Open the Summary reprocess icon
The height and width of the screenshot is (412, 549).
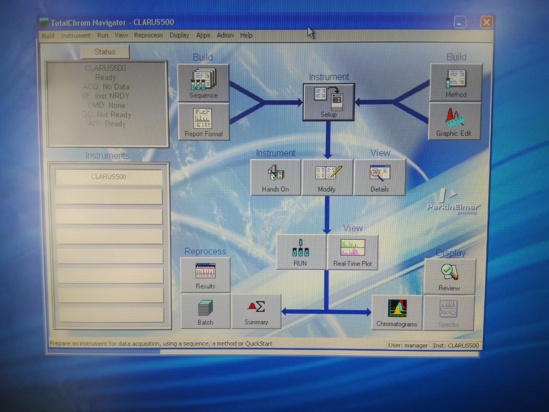(256, 311)
